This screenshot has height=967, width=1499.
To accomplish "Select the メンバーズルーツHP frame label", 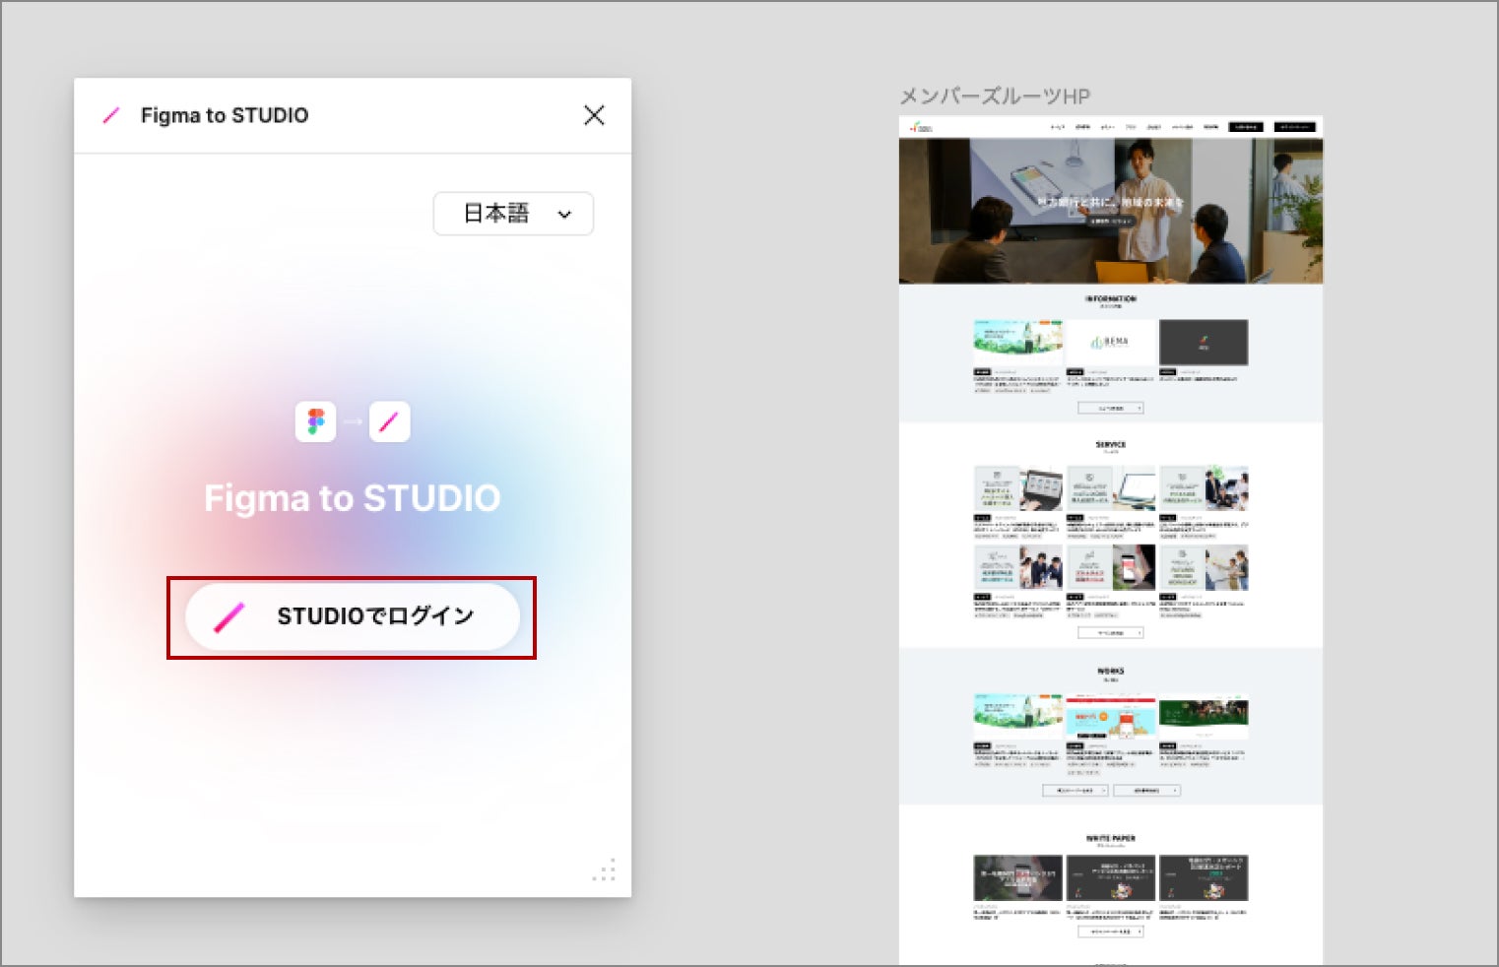I will 994,97.
